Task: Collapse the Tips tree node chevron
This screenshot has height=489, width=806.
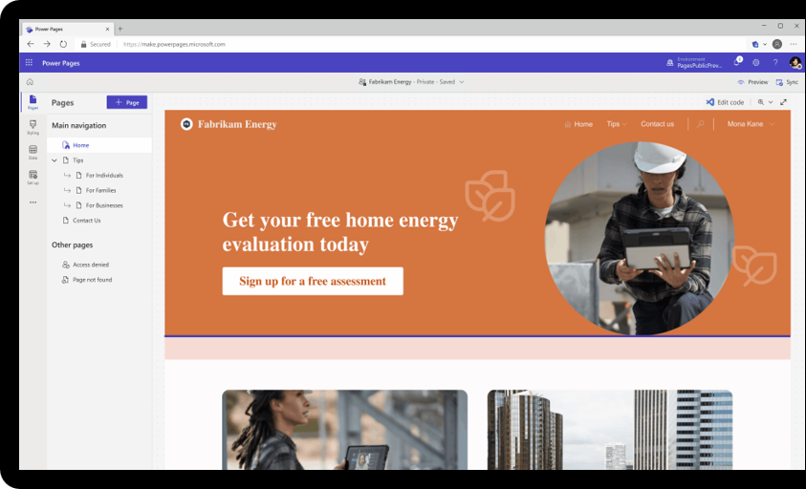Action: click(x=54, y=160)
